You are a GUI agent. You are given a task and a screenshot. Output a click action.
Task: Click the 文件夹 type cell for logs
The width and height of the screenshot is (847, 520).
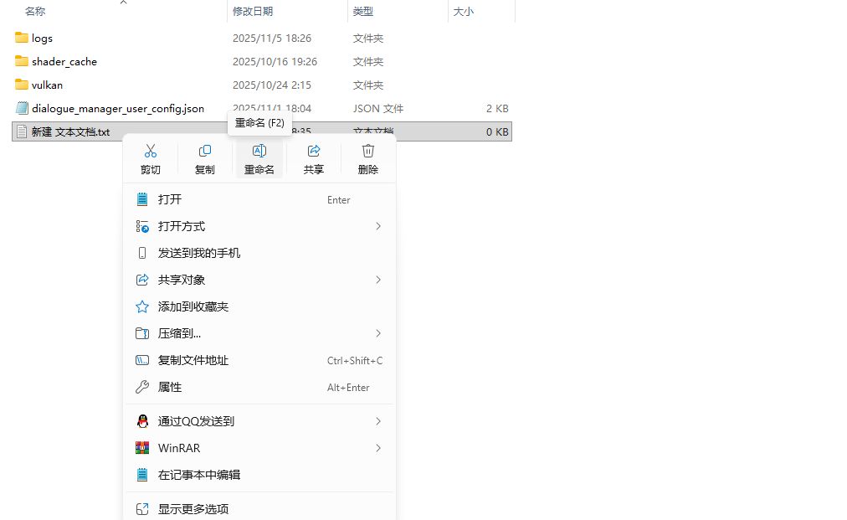[x=368, y=39]
